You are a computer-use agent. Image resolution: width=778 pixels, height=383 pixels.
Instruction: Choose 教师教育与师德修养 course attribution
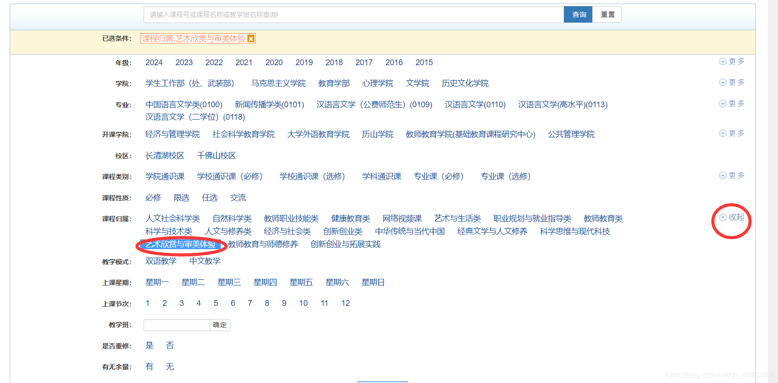(263, 244)
